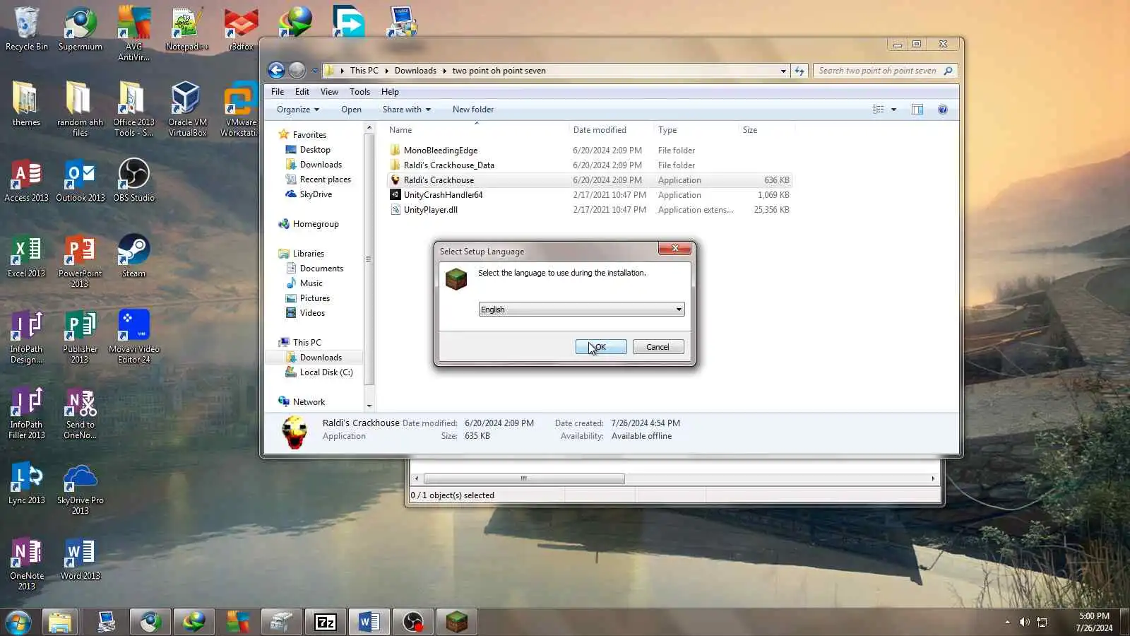Click the File Explorer icon on the taskbar
Screen dimensions: 1130x636
(x=60, y=622)
